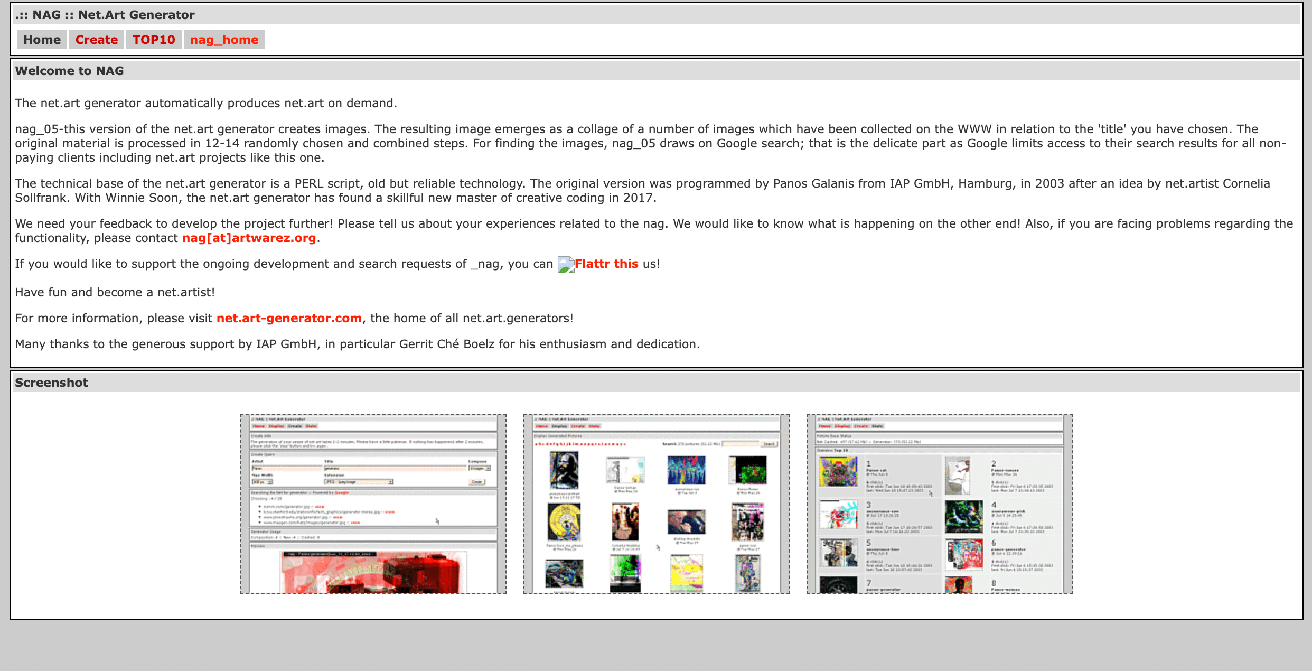Open the third screenshot thumbnail showing Top 10

pos(939,504)
